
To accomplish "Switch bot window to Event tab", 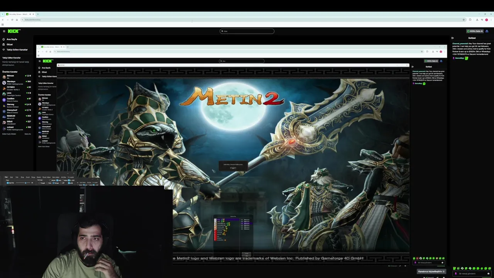I will pos(28,177).
